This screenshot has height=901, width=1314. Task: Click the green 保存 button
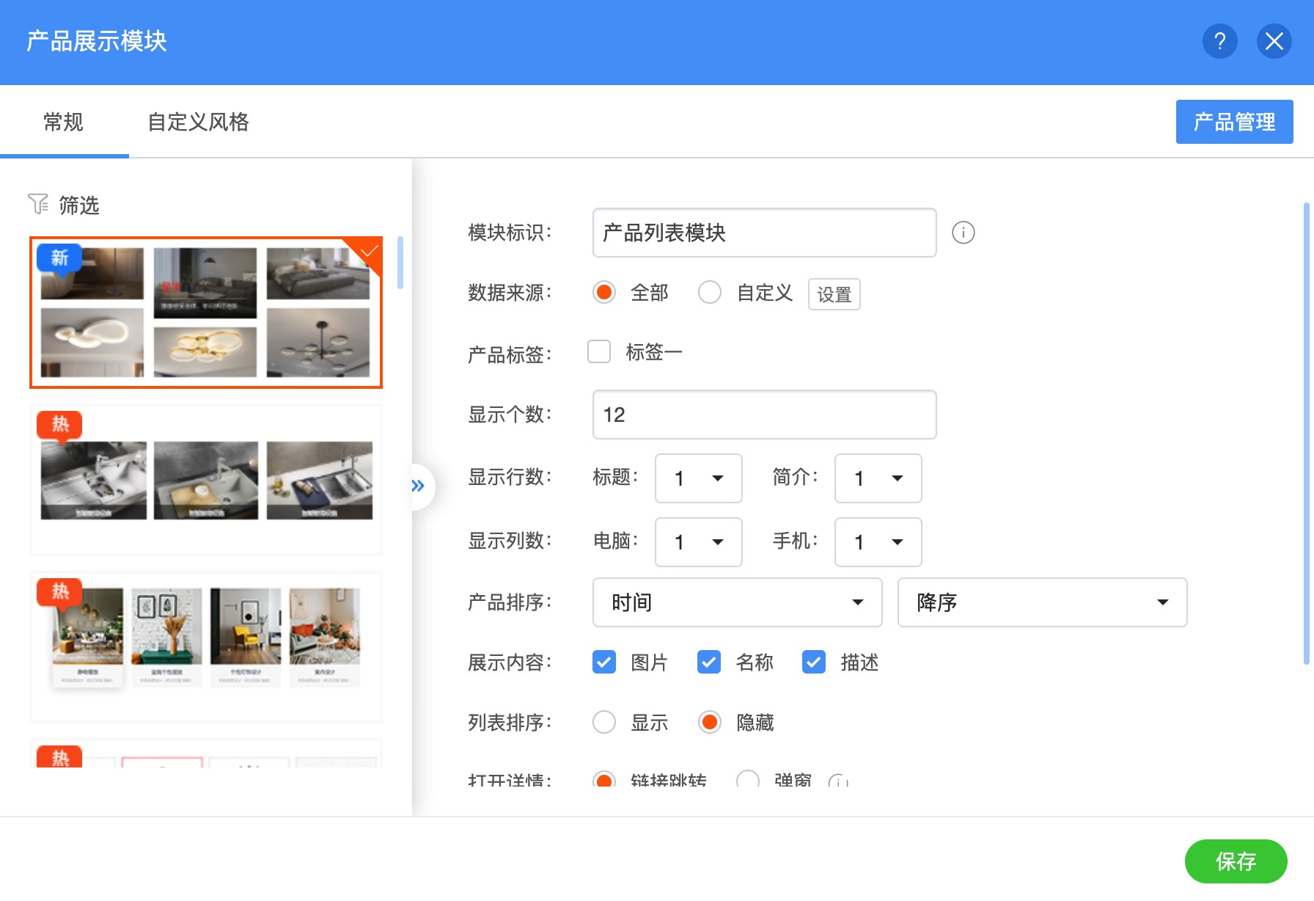[x=1236, y=861]
